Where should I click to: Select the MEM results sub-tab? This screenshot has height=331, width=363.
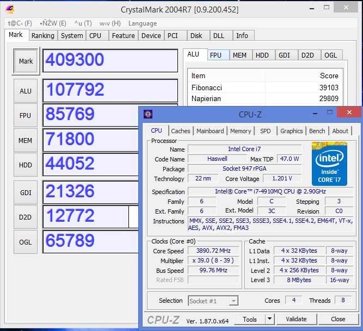239,55
